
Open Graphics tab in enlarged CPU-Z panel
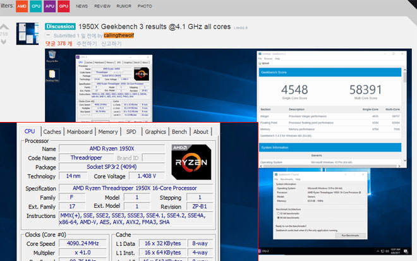click(155, 131)
